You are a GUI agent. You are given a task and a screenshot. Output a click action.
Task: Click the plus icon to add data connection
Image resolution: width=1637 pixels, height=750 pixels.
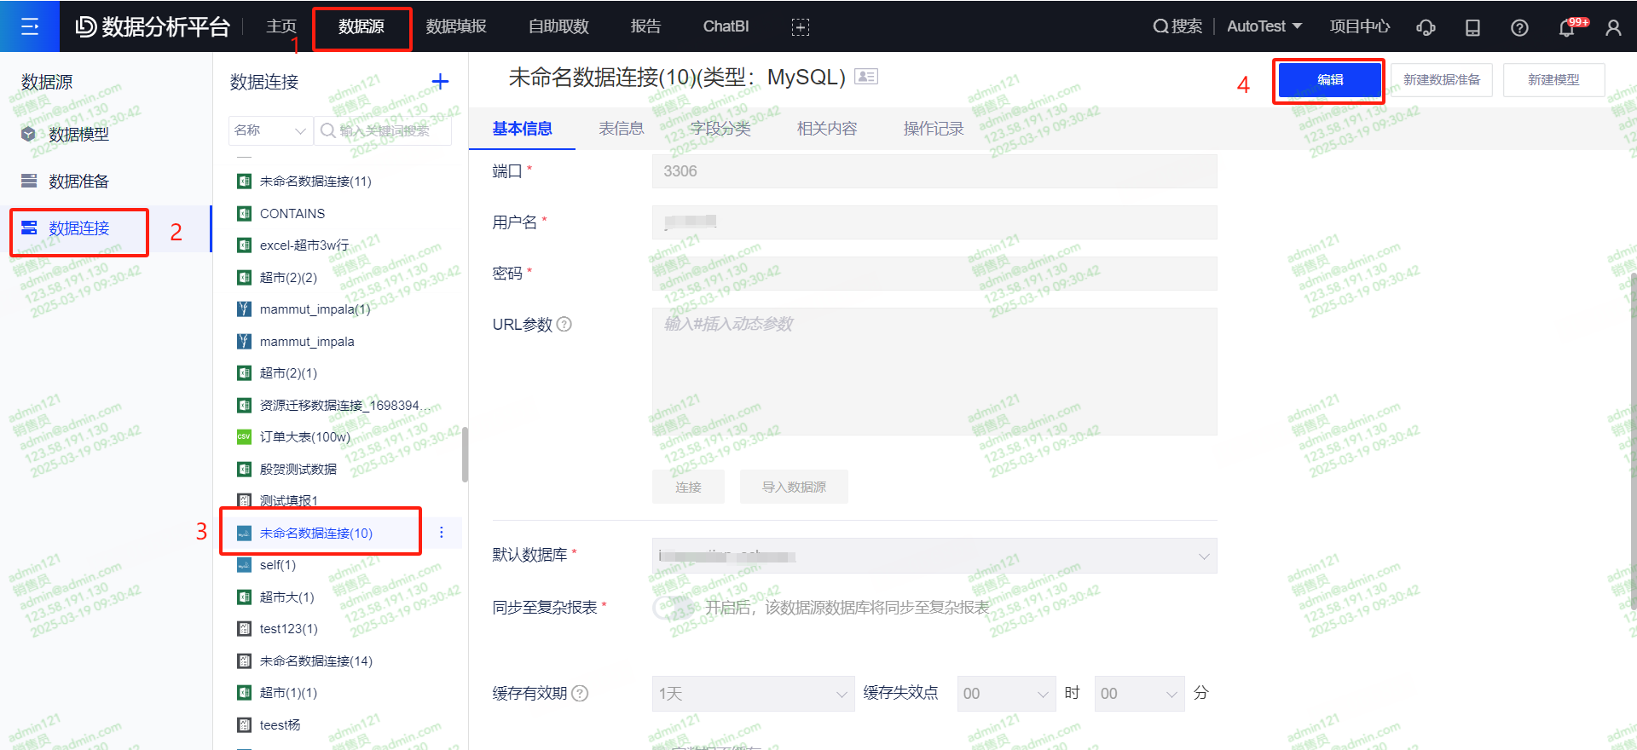point(440,82)
